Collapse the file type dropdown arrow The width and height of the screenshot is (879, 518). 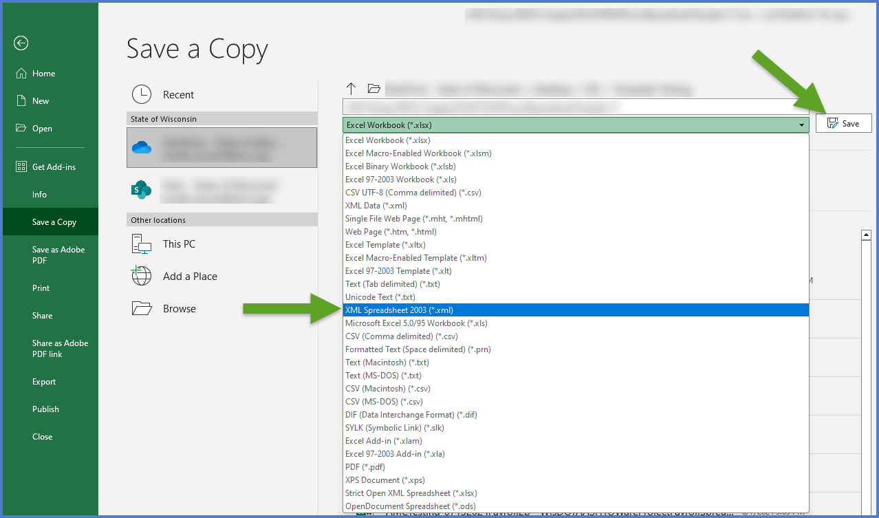[801, 125]
